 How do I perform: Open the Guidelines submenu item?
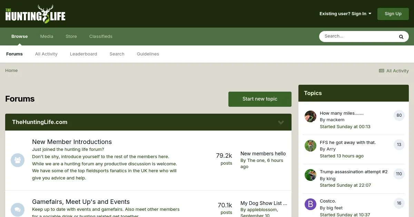tap(148, 54)
